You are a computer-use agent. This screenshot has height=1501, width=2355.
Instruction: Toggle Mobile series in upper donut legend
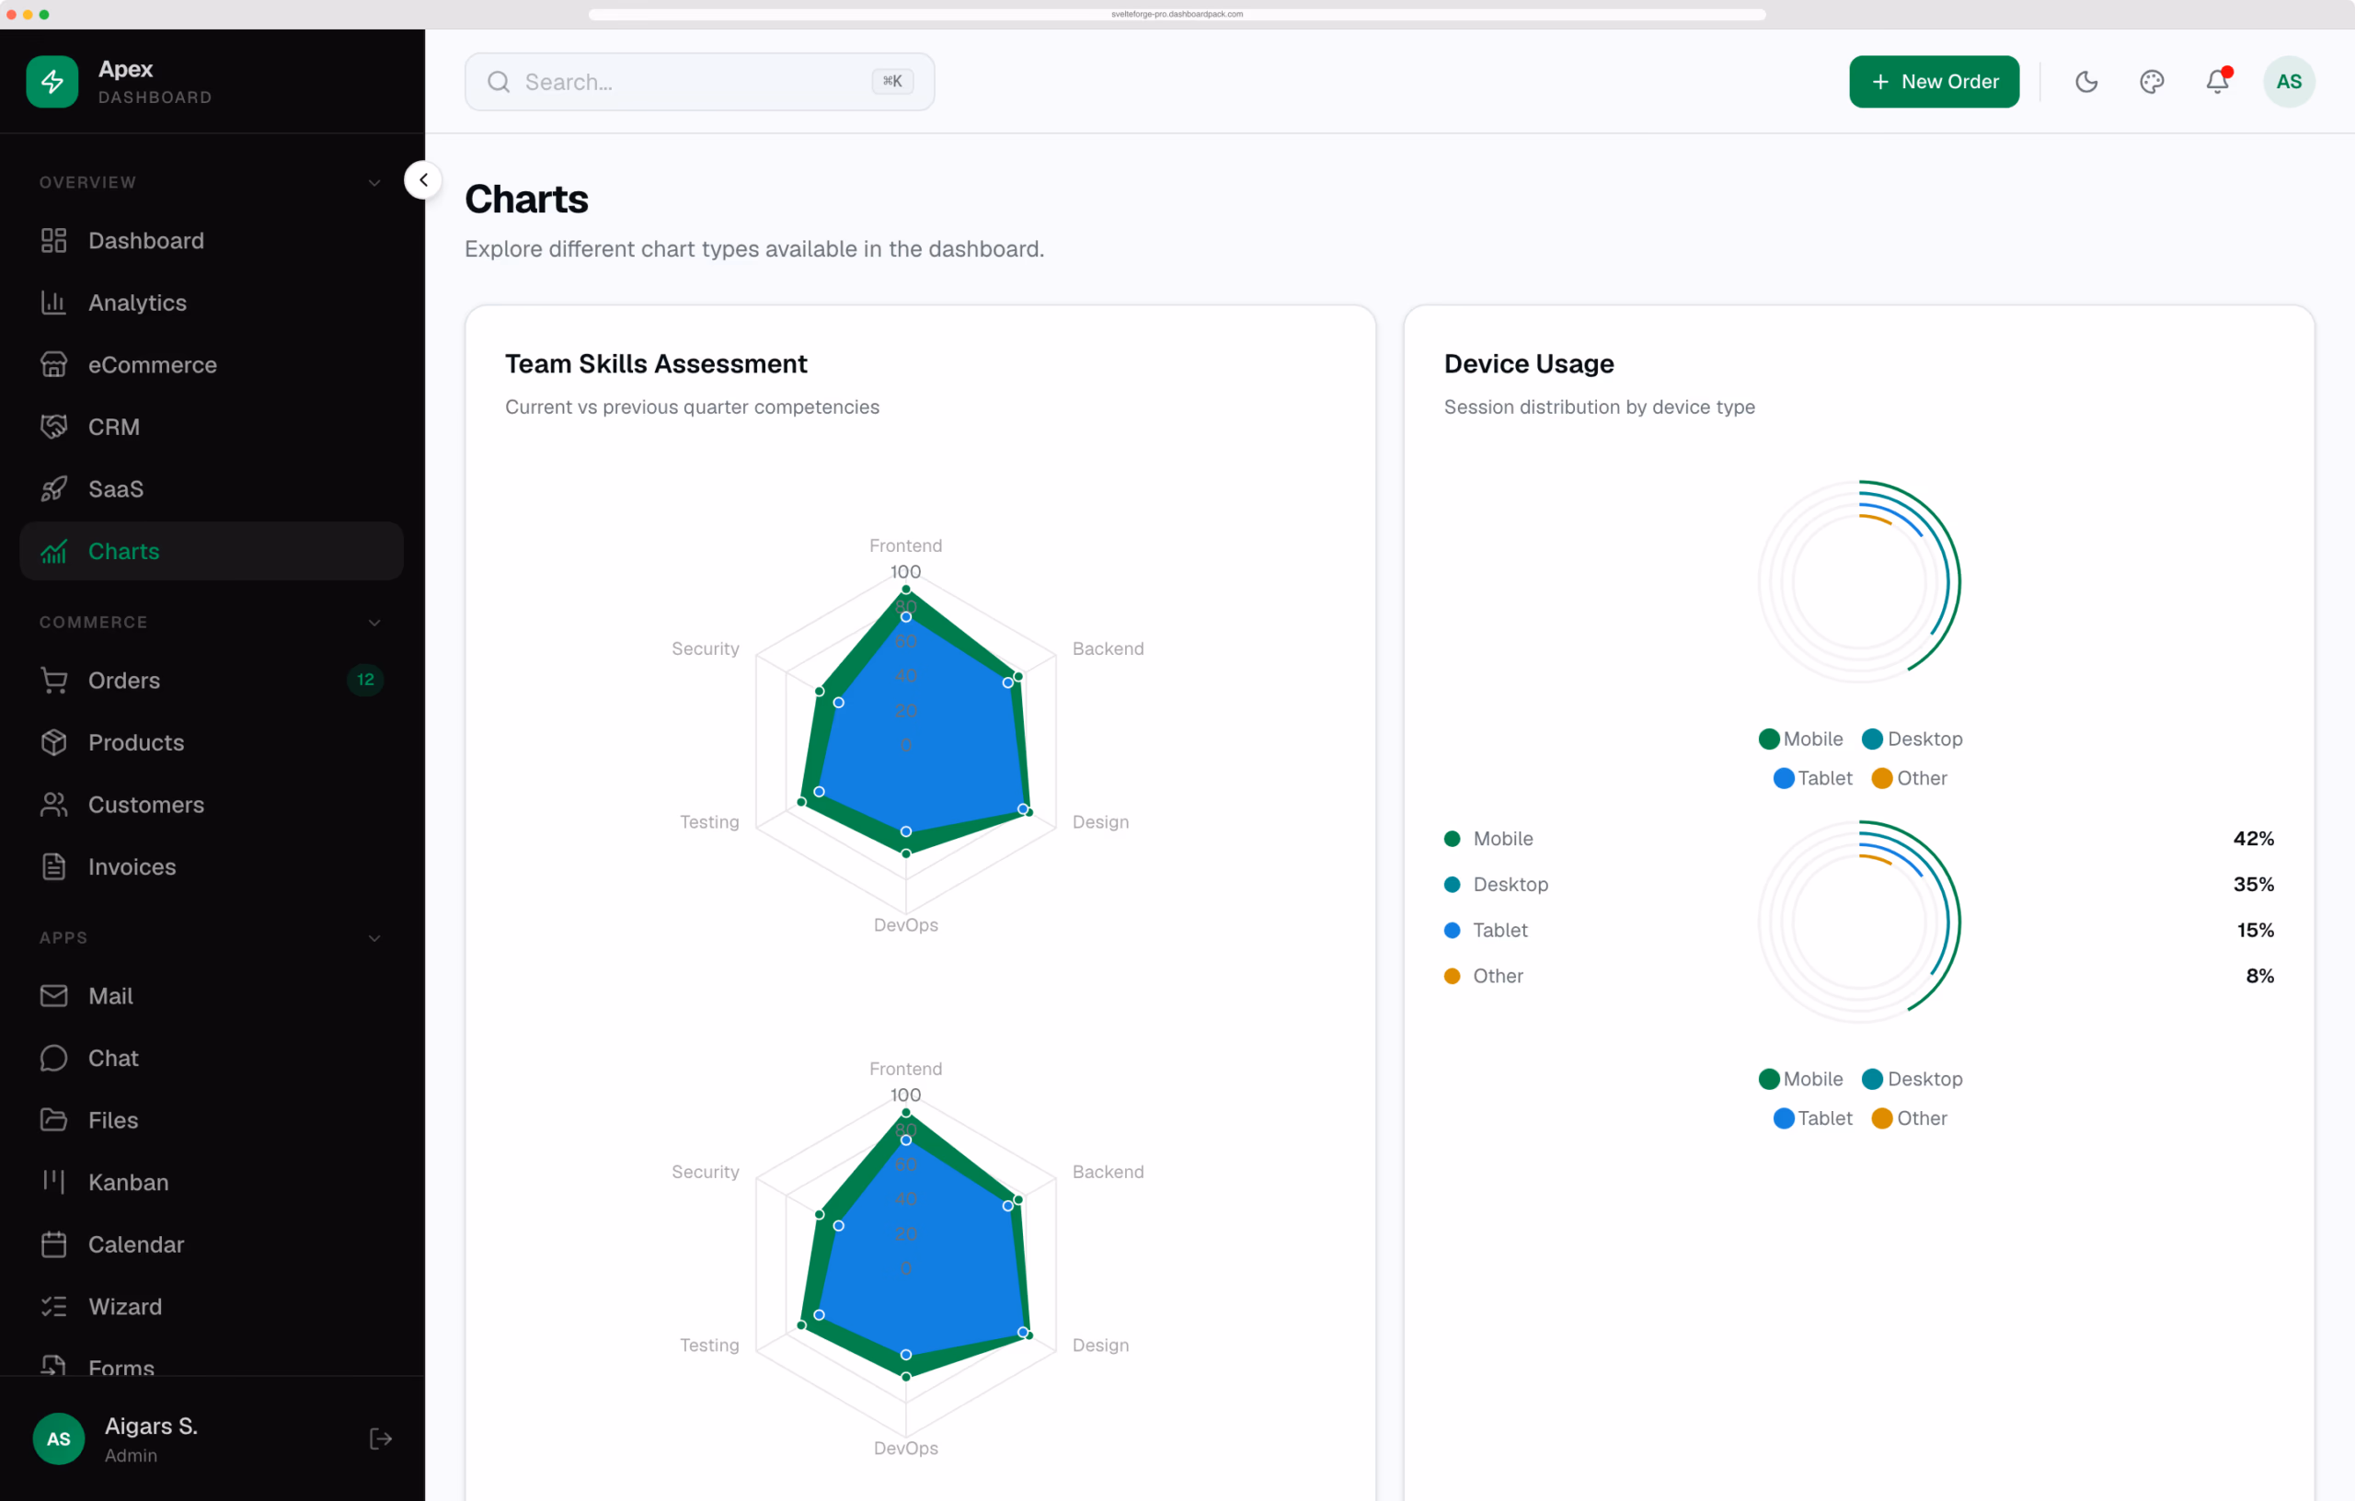1800,739
